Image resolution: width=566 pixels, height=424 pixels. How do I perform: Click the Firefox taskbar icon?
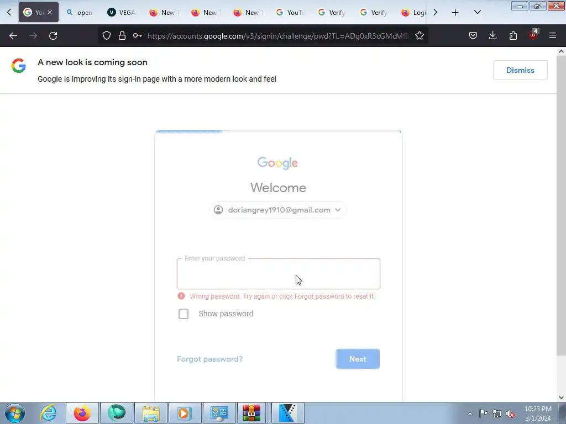pos(82,413)
